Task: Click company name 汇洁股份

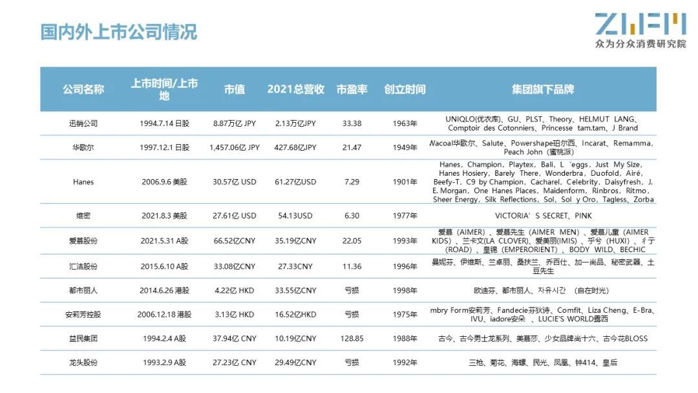Action: tap(83, 266)
